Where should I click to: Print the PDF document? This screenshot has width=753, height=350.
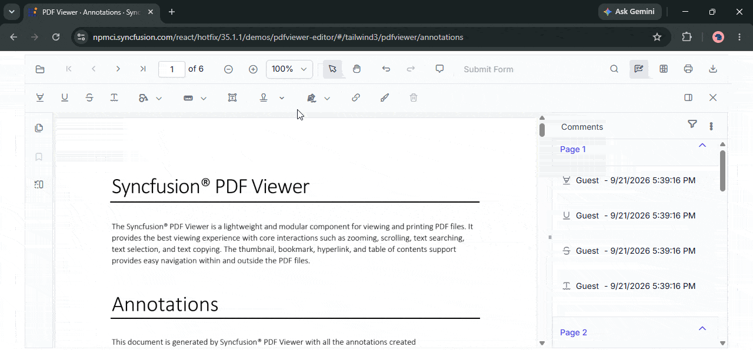688,69
